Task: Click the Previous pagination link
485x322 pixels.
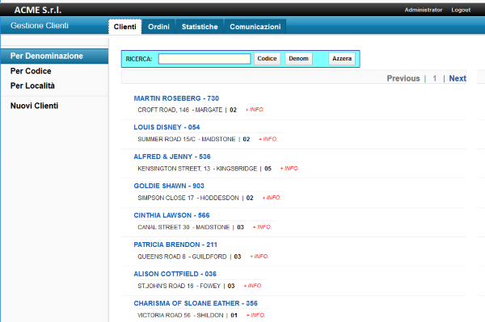Action: click(x=403, y=78)
